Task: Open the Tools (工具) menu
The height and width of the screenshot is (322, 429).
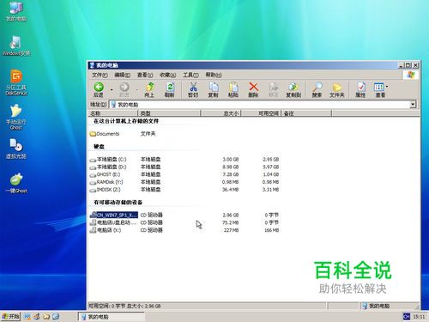Action: point(190,75)
